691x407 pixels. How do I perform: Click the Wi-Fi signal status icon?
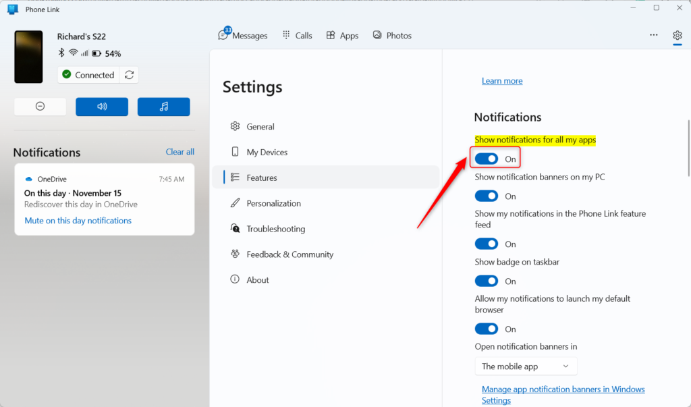[73, 53]
